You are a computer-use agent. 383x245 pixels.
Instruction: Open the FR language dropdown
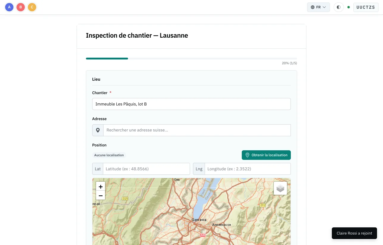tap(318, 7)
